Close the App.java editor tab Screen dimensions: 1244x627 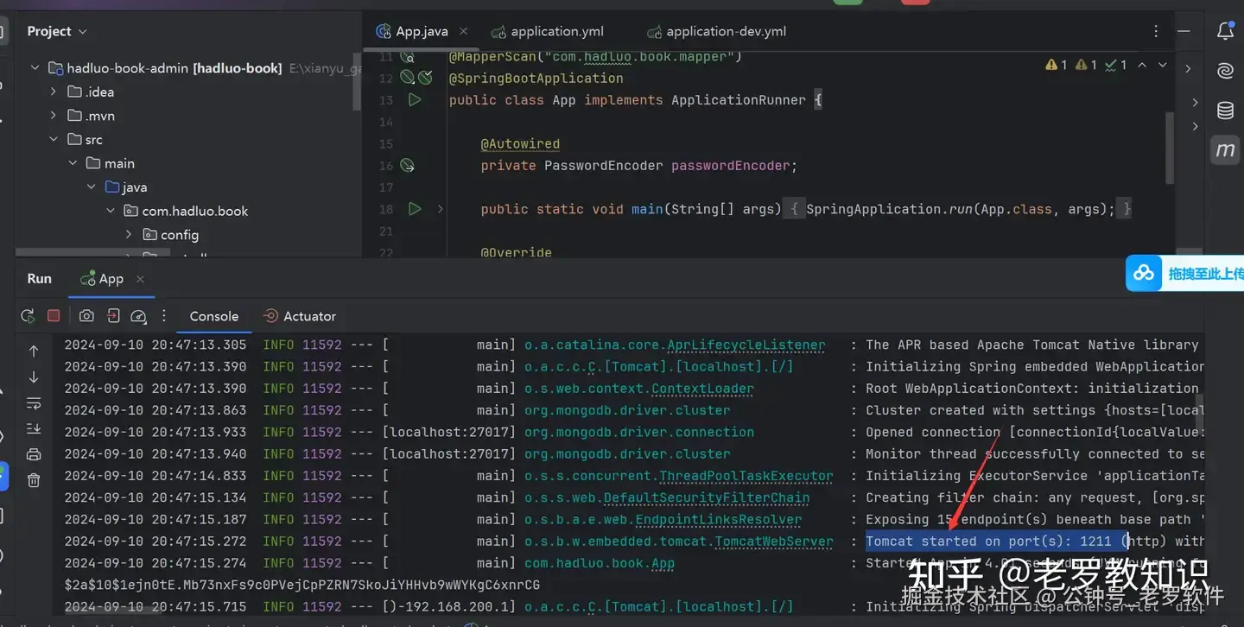pos(463,31)
